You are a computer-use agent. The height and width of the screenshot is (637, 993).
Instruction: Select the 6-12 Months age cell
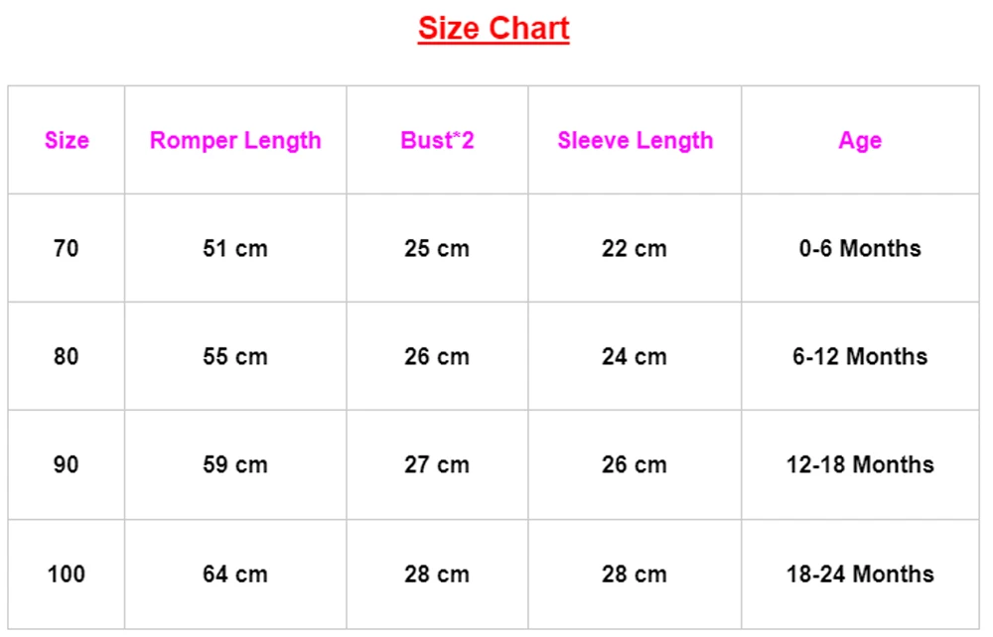coord(860,356)
